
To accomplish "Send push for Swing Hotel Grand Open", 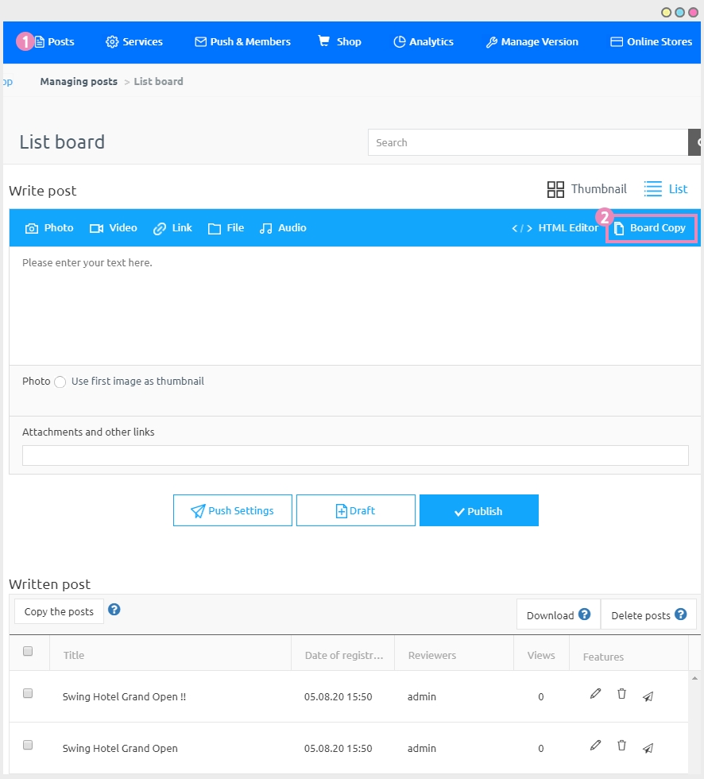I will click(x=648, y=748).
